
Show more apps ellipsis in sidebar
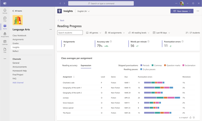[x=5, y=59]
